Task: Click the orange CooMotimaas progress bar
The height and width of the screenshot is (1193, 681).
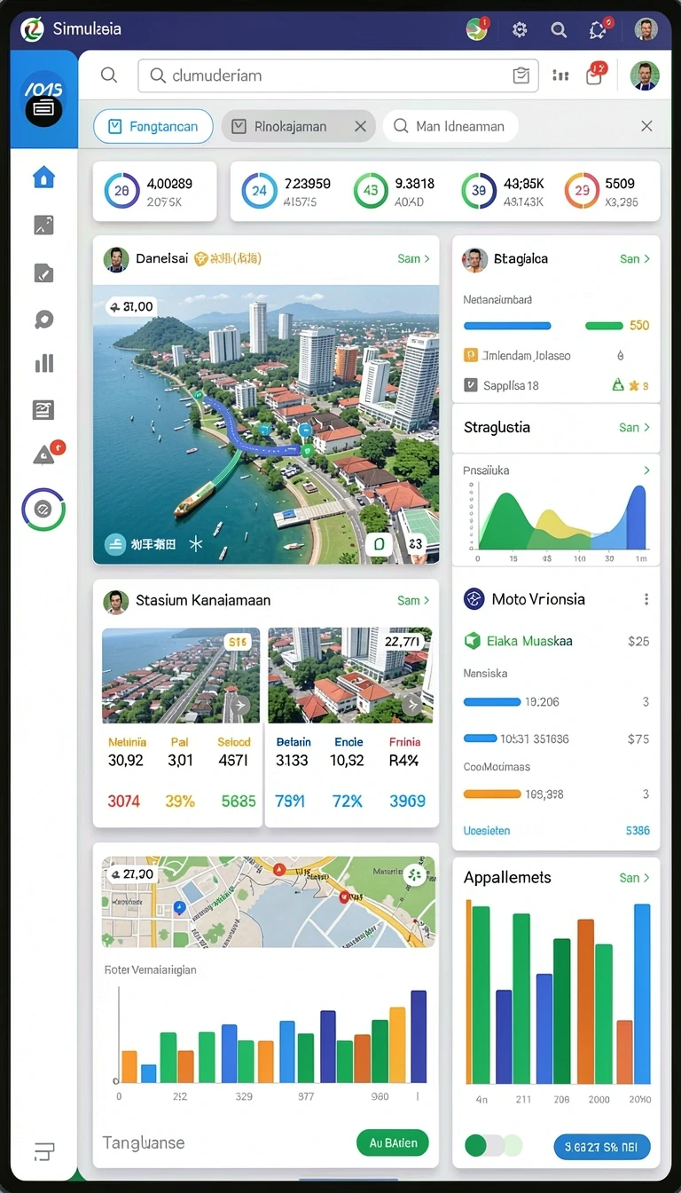Action: pyautogui.click(x=492, y=794)
